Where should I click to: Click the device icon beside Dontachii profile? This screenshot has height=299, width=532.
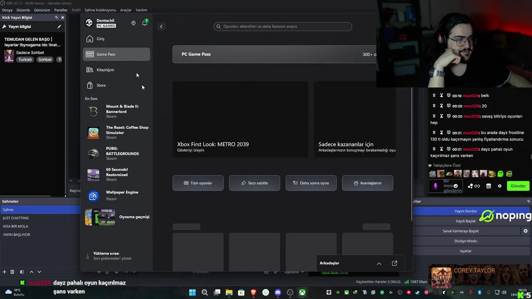pyautogui.click(x=133, y=23)
